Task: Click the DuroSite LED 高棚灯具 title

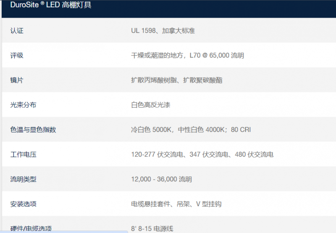Action: tap(51, 5)
